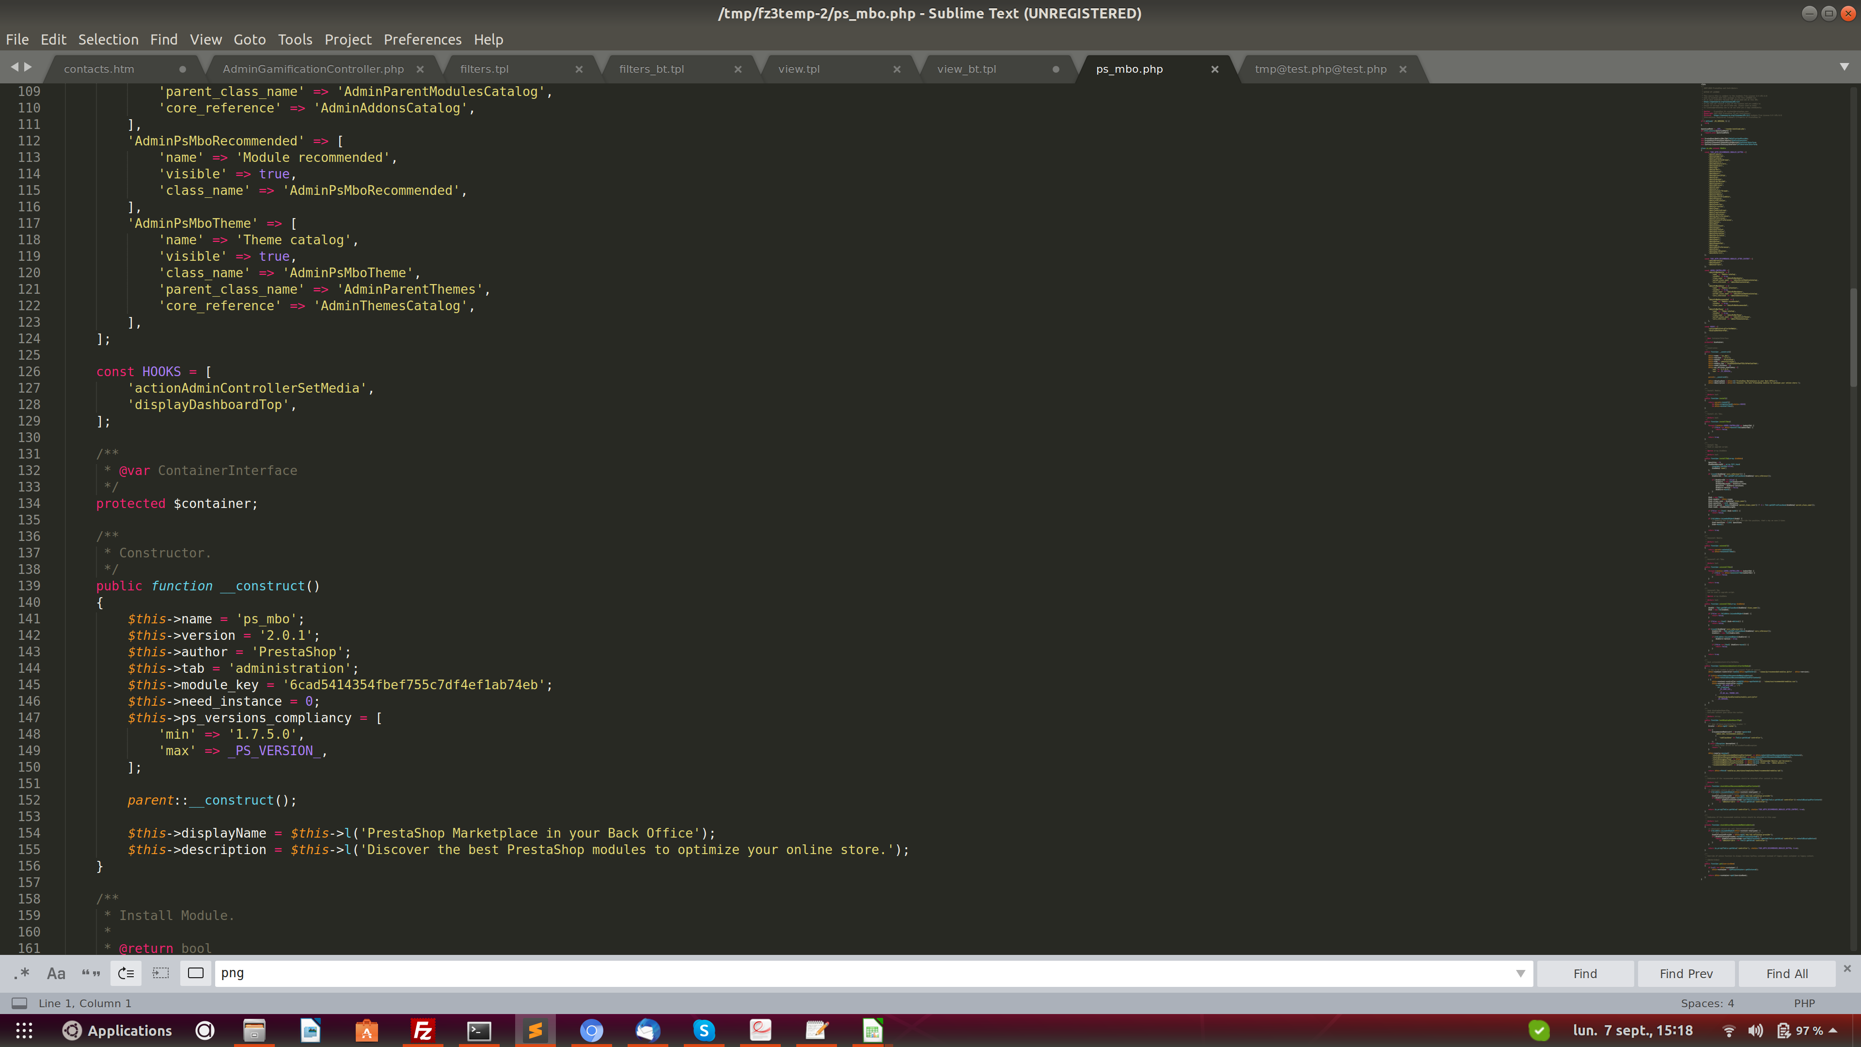This screenshot has height=1047, width=1861.
Task: Click the in-selection search icon
Action: [160, 973]
